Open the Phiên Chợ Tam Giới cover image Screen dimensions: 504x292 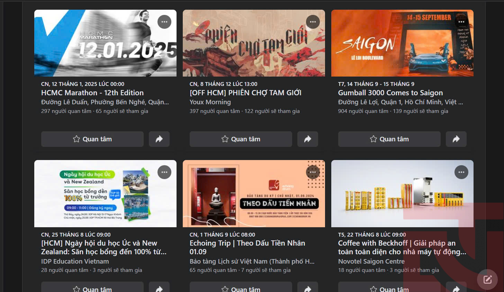pos(254,43)
